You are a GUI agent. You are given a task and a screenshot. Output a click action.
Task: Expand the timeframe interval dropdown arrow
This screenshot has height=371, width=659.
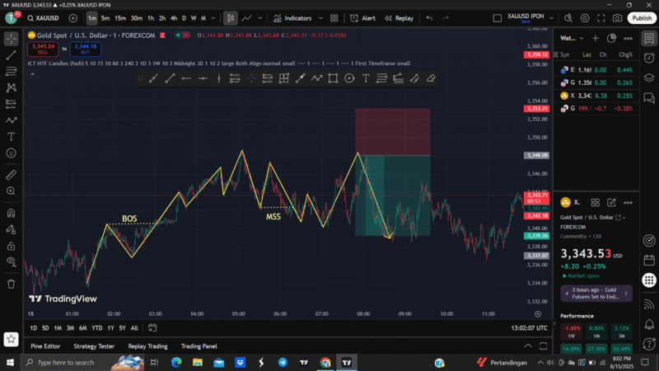tap(213, 17)
